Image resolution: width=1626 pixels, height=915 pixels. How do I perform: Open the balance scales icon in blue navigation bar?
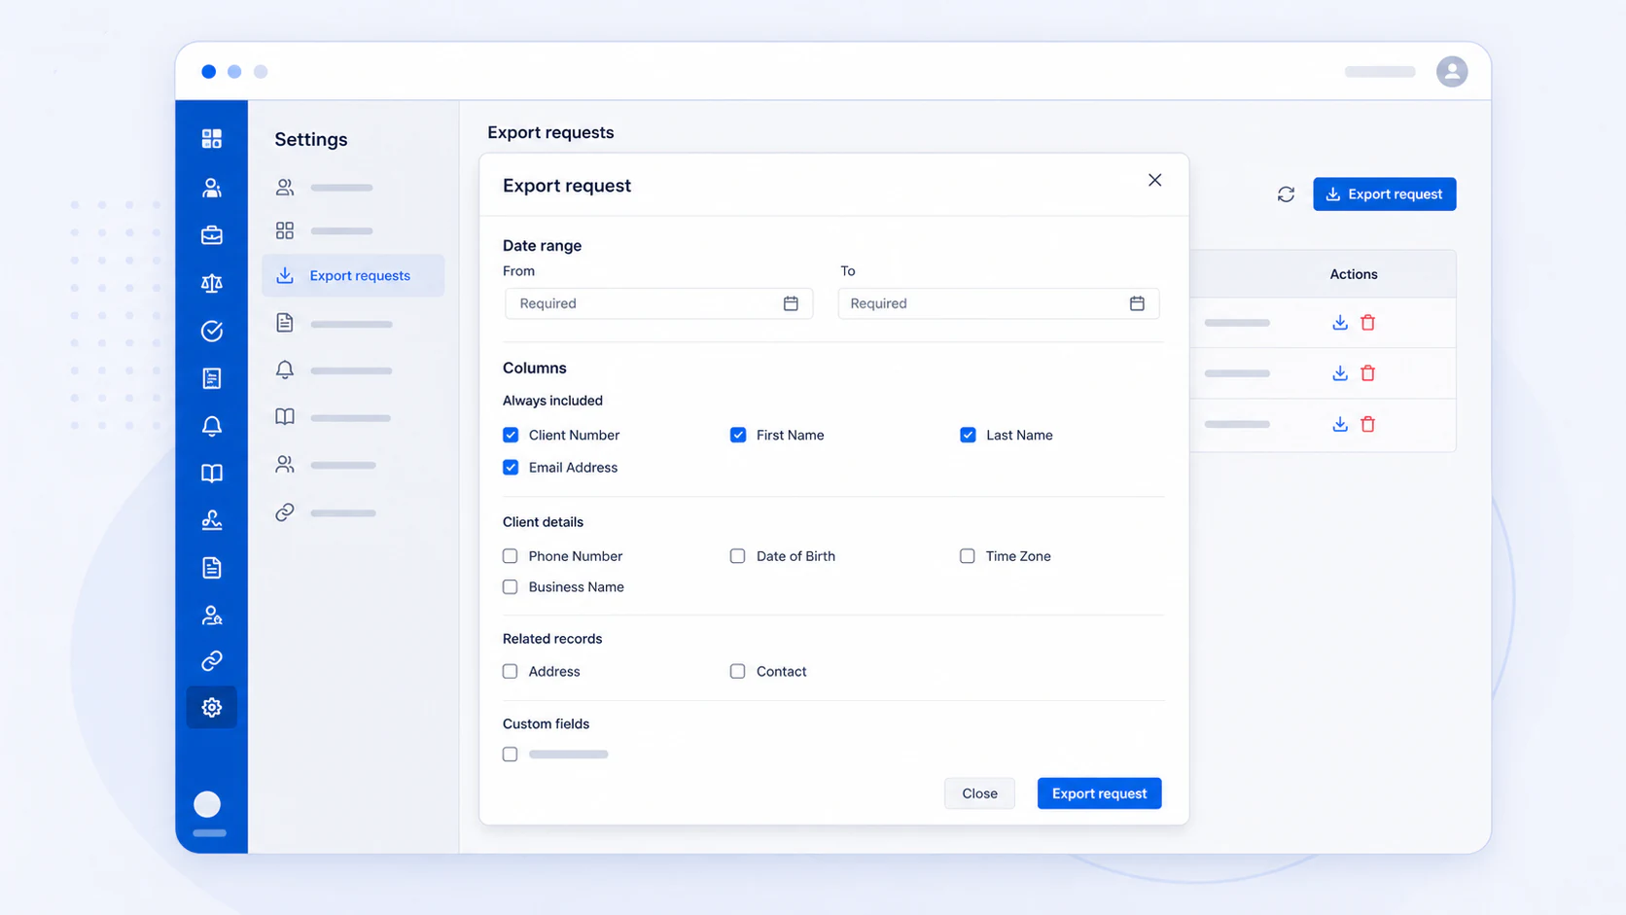[211, 283]
